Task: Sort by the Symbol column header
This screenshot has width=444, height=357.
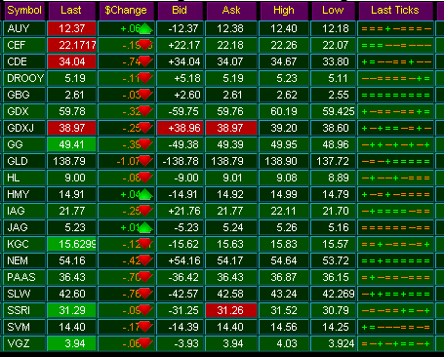Action: point(24,11)
